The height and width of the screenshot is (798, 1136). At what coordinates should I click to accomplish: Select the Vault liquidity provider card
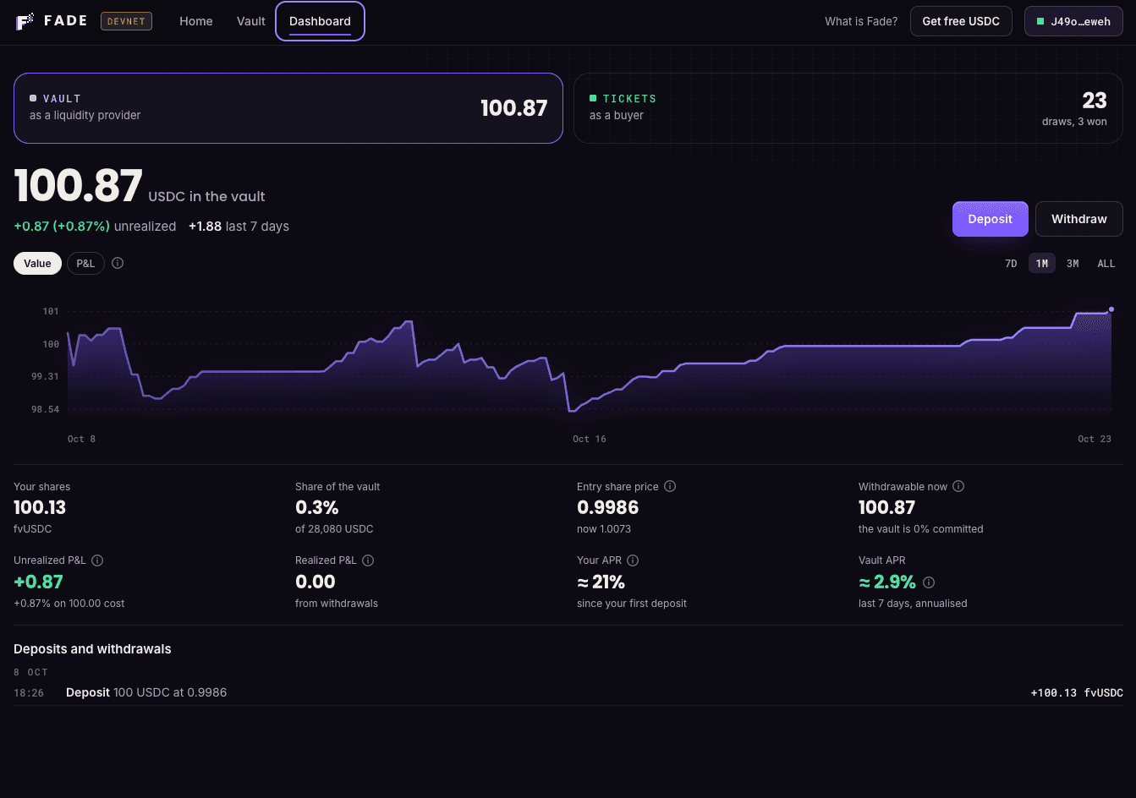coord(288,108)
